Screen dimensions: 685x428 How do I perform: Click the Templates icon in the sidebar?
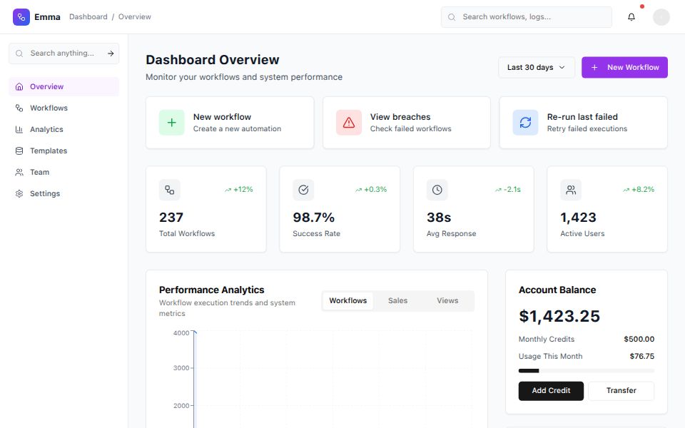point(20,151)
